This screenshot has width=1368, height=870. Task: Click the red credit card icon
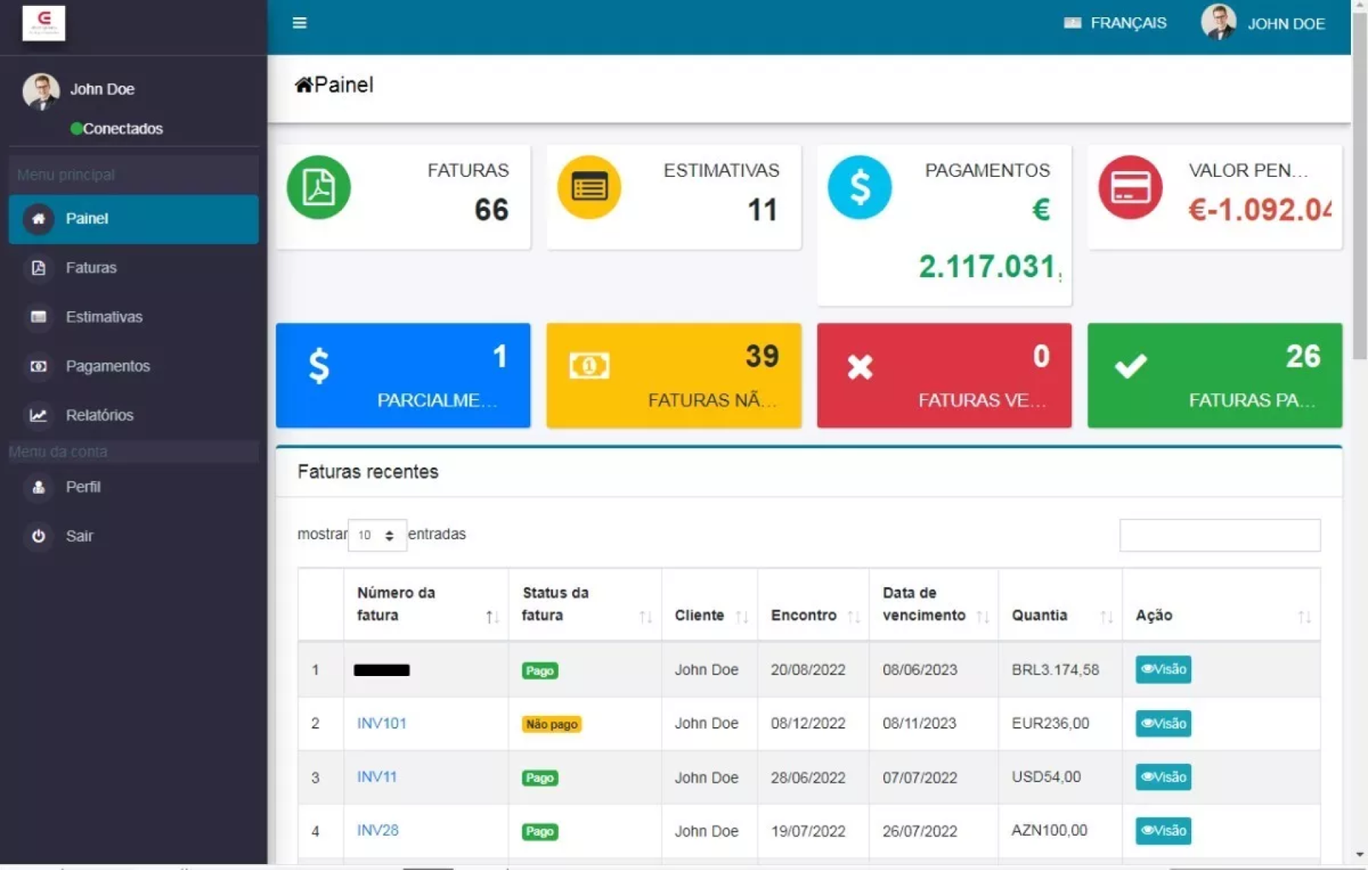1129,187
